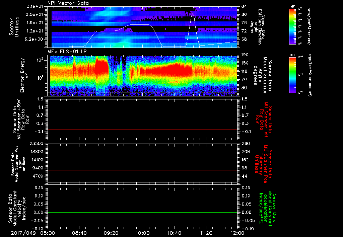Click the 14100 scanner position tick
The height and width of the screenshot is (237, 343).
pos(37,160)
